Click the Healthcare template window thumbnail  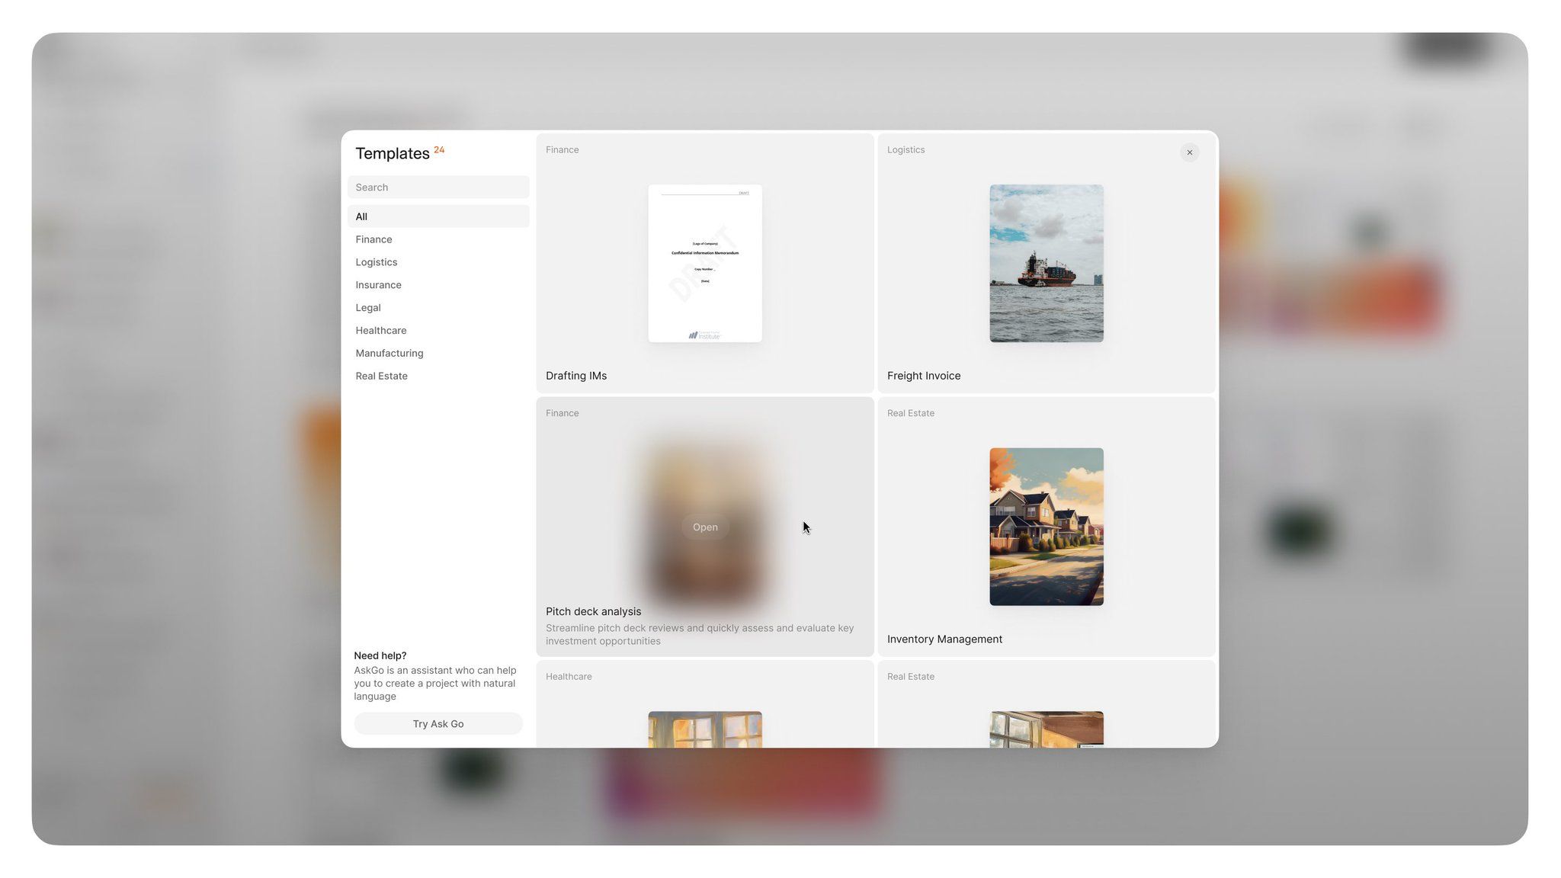[x=704, y=729]
